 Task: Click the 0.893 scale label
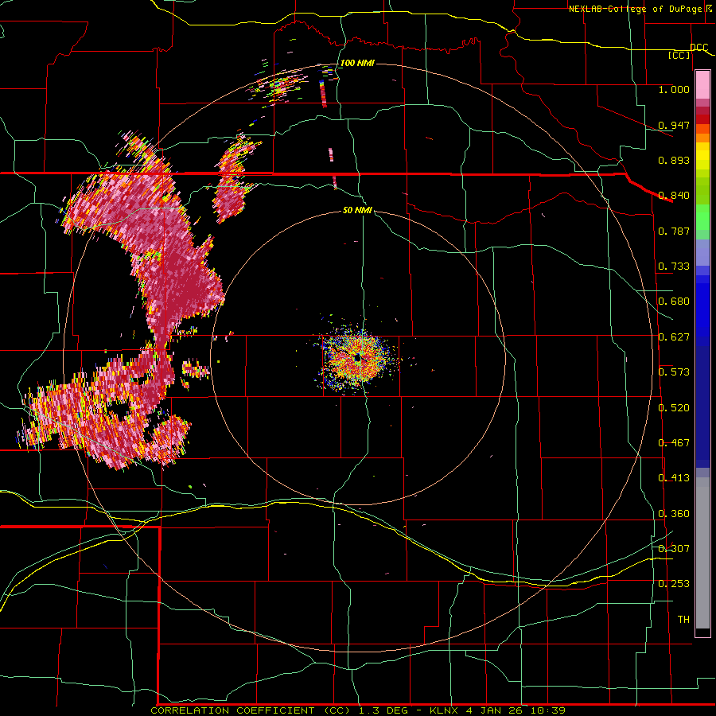click(x=674, y=160)
